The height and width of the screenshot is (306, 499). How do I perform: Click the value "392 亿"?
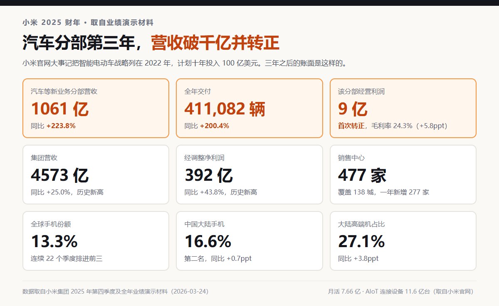click(x=208, y=175)
